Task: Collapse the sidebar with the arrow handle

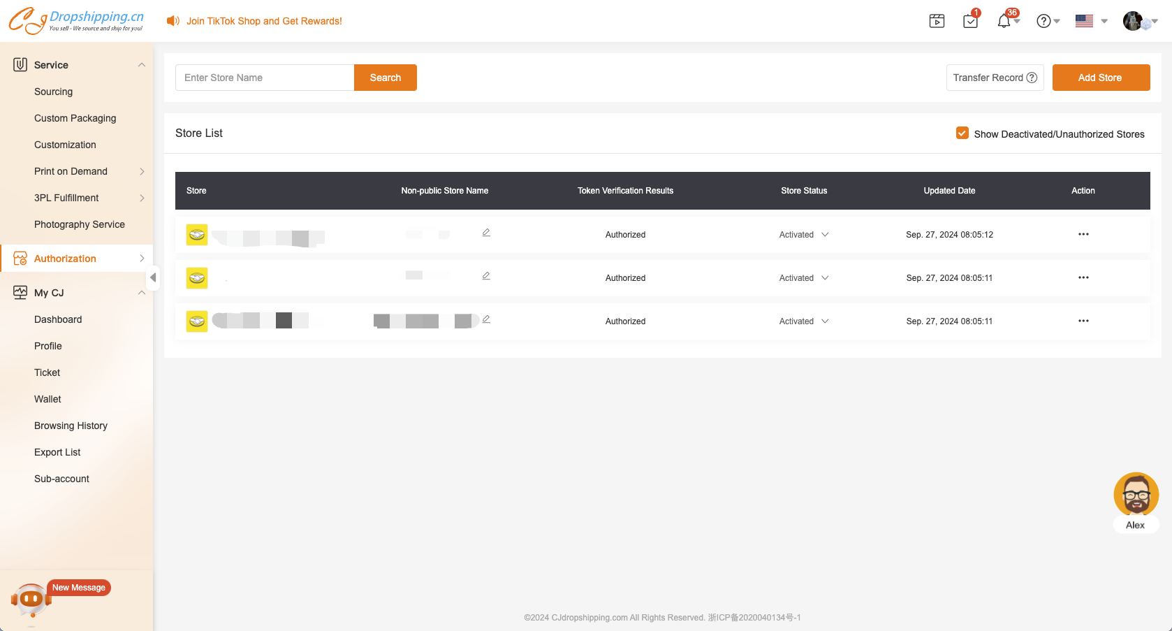Action: pyautogui.click(x=153, y=277)
